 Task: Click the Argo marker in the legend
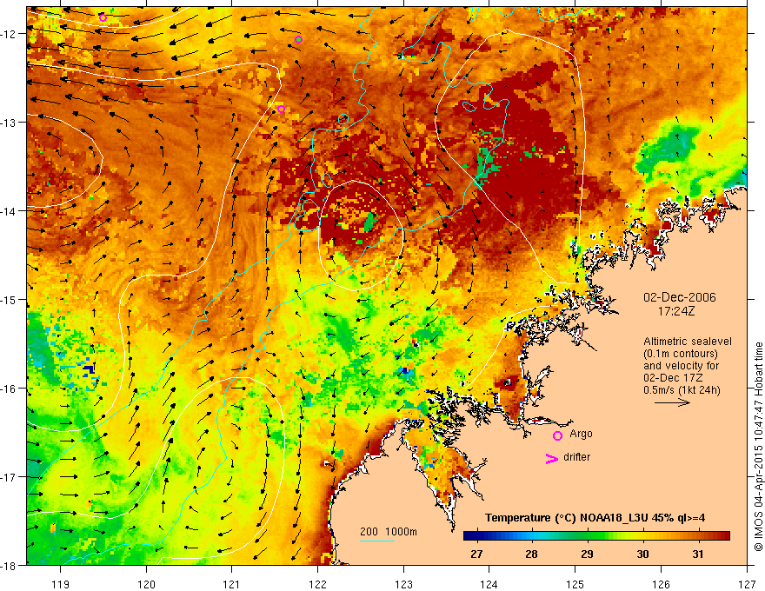point(557,435)
